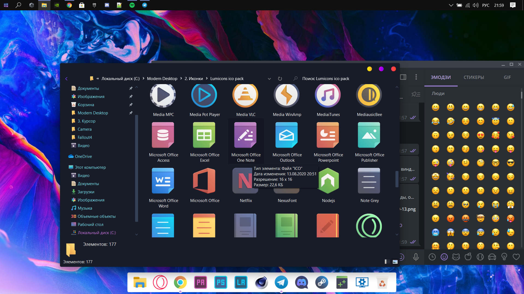The width and height of the screenshot is (524, 294).
Task: Launch Premiere Pro from the dock
Action: tap(200, 282)
